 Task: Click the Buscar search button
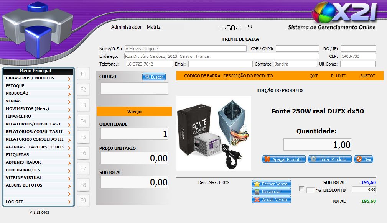coord(154,77)
